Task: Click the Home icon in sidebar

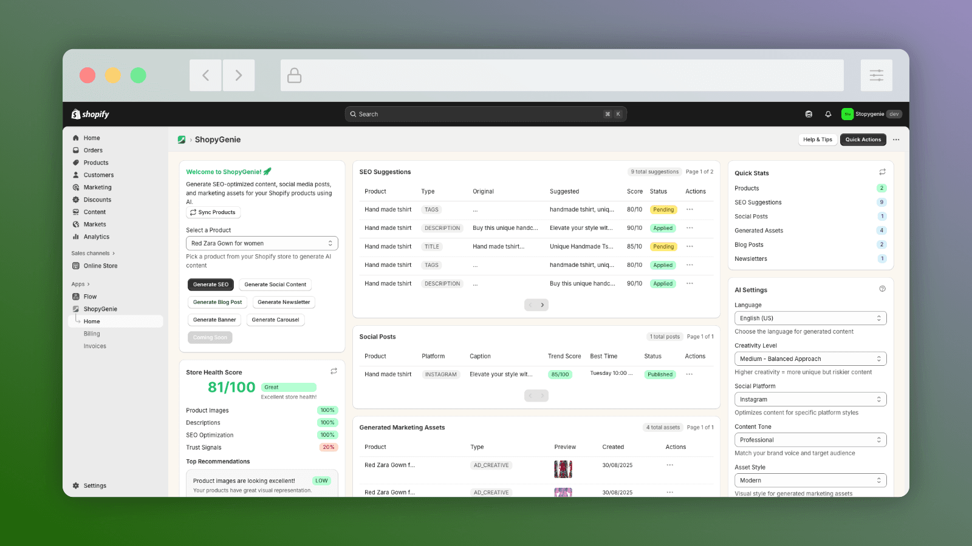Action: point(76,138)
